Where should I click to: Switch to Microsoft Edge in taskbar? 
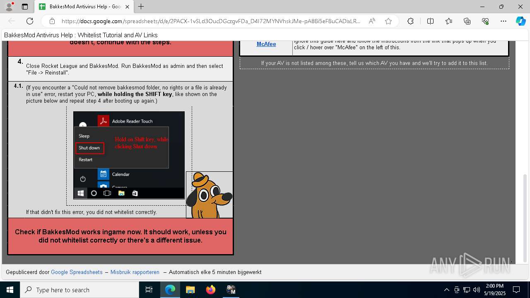click(170, 290)
